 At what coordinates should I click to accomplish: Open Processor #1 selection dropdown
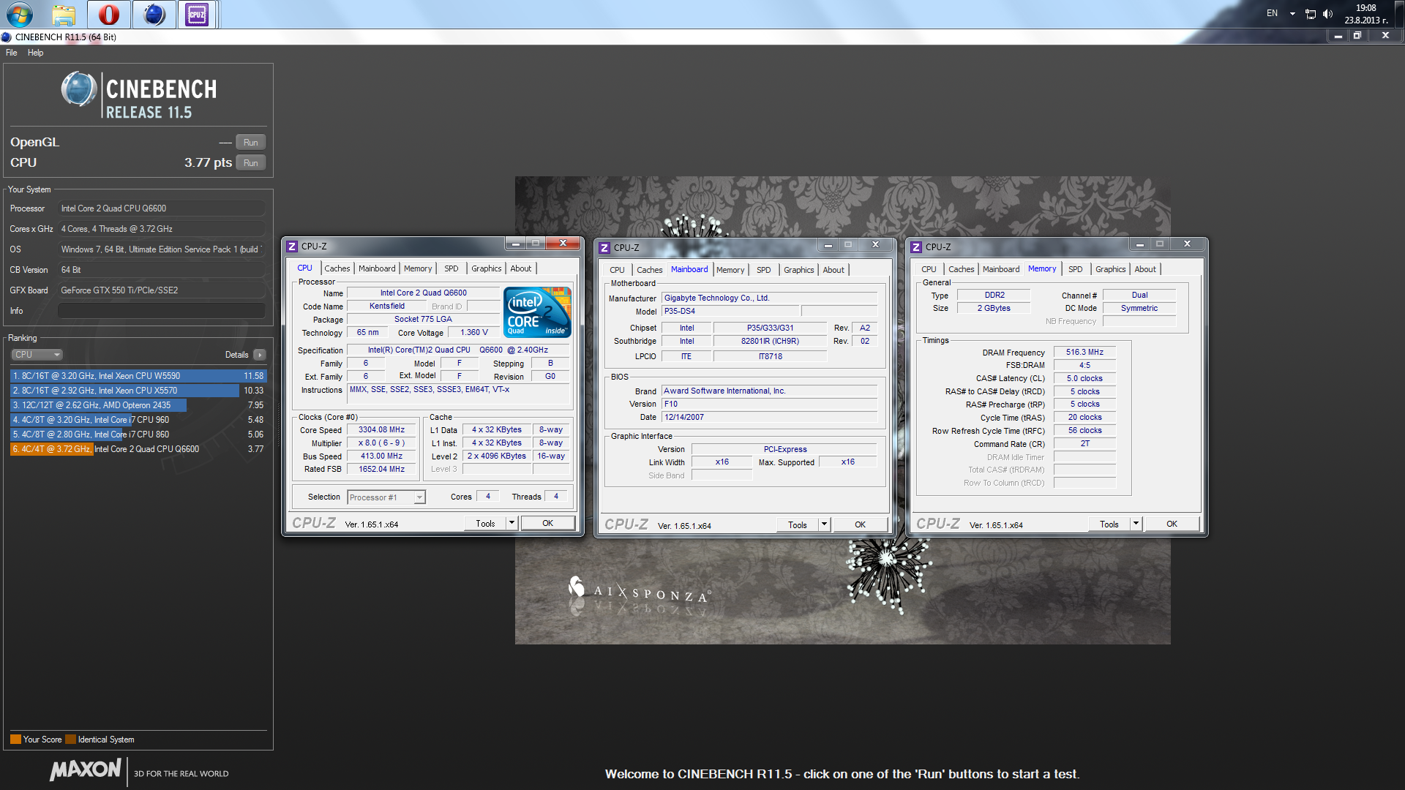(386, 497)
